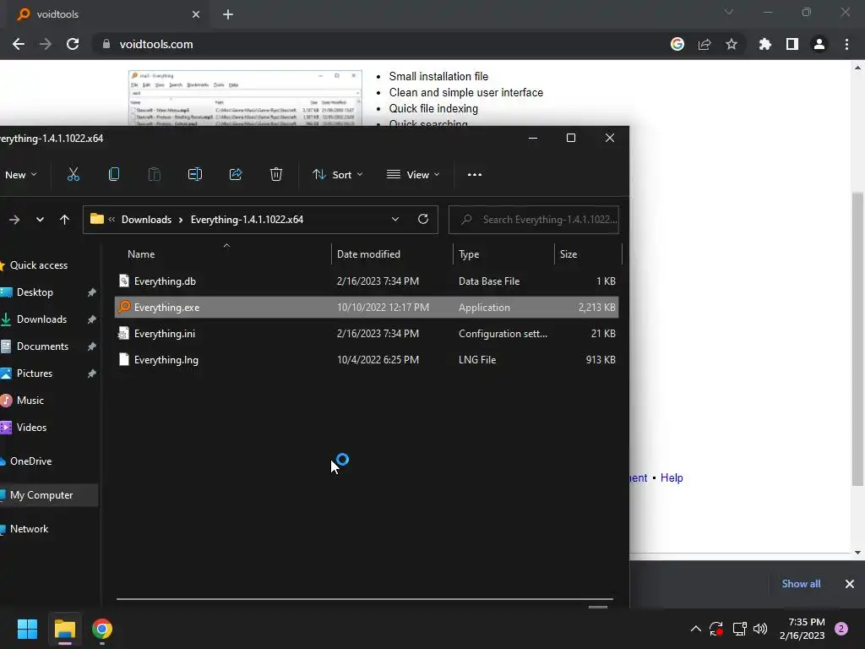The image size is (865, 649).
Task: Open Chrome profile avatar icon
Action: 819,44
